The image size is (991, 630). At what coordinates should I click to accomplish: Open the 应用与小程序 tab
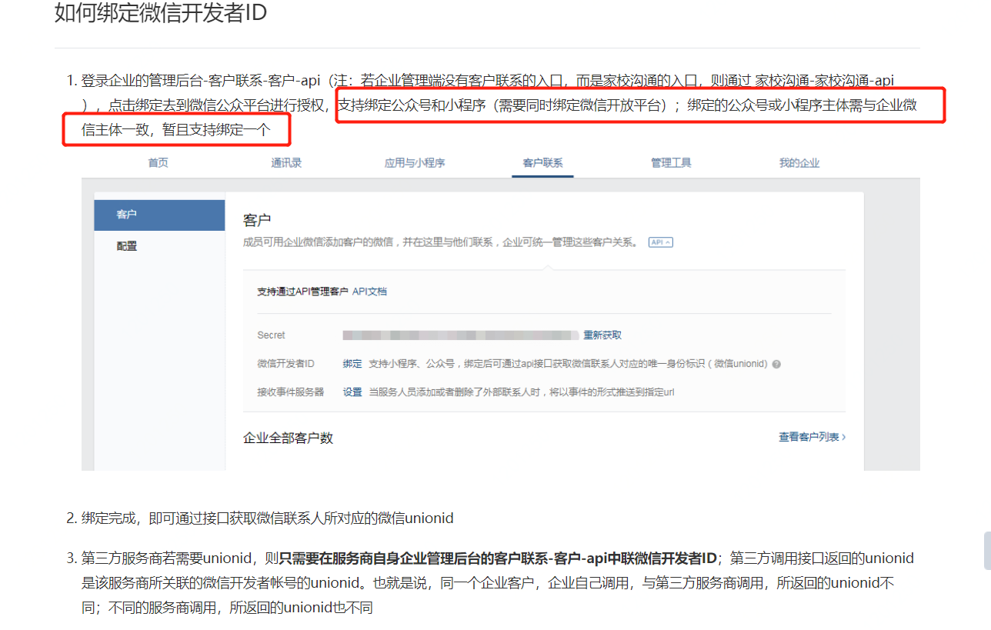(415, 163)
